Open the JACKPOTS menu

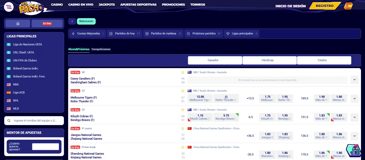tap(107, 5)
